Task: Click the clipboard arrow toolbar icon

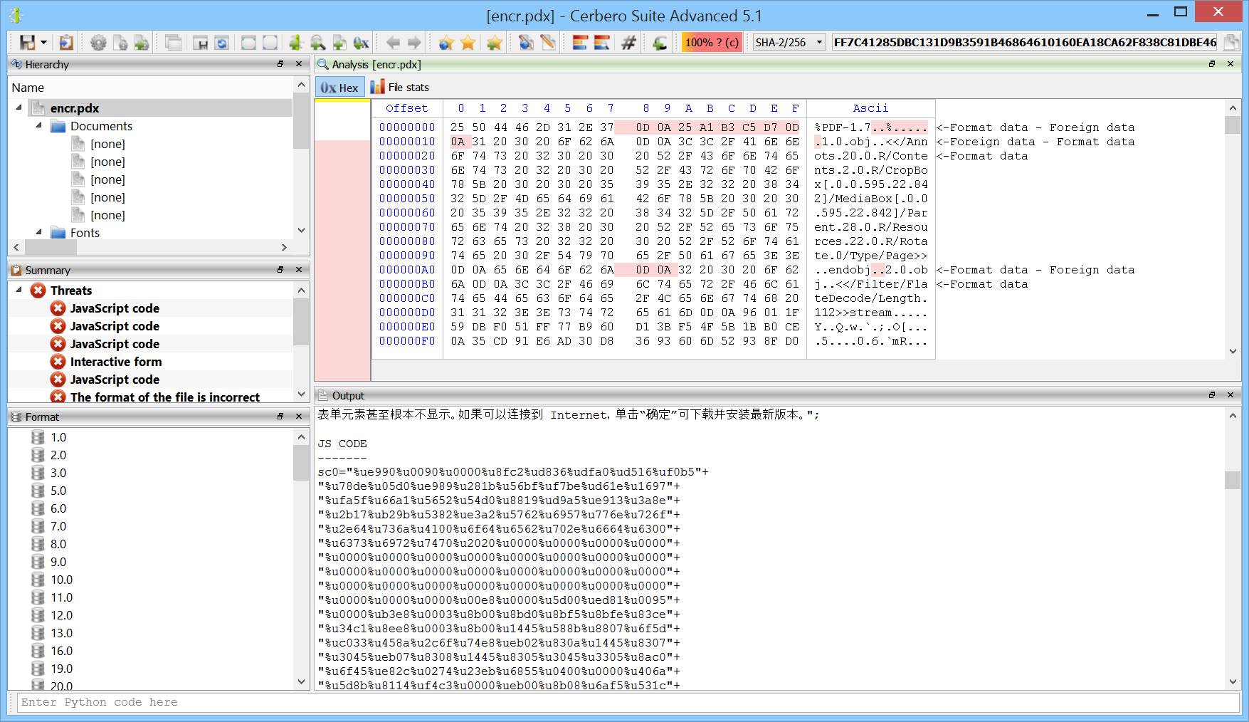Action: pos(66,43)
